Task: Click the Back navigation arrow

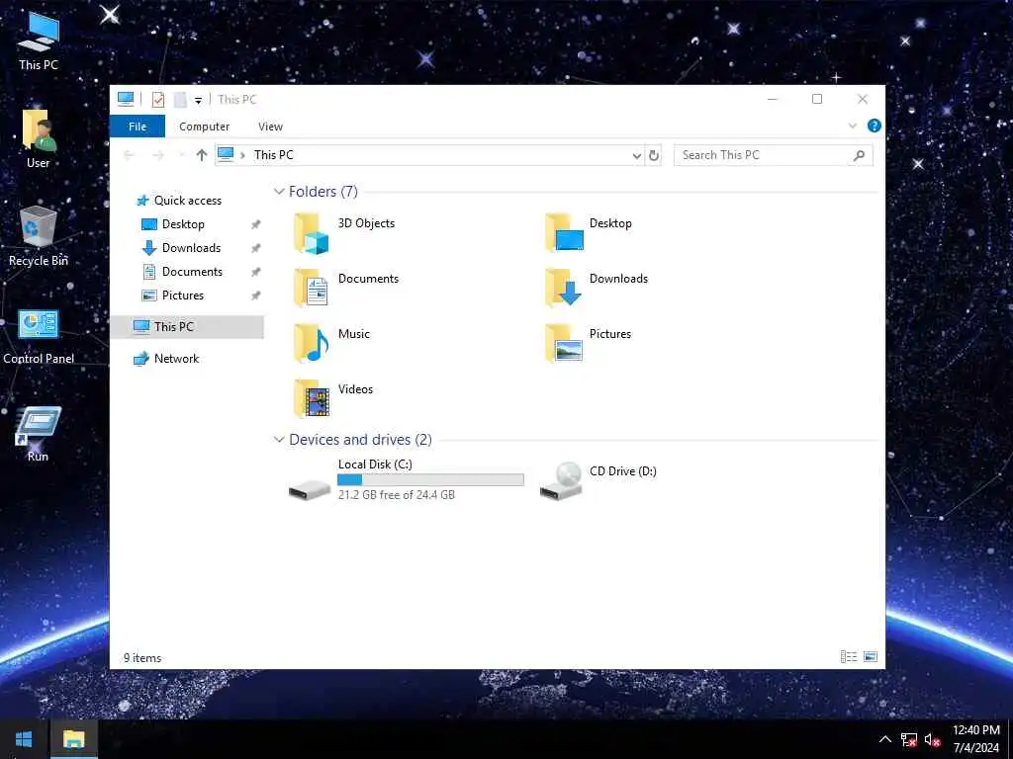Action: pyautogui.click(x=129, y=155)
